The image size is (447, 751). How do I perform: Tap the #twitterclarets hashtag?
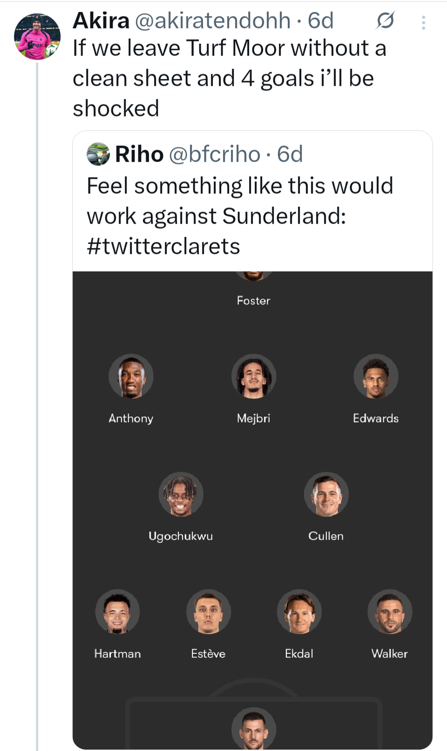point(163,246)
